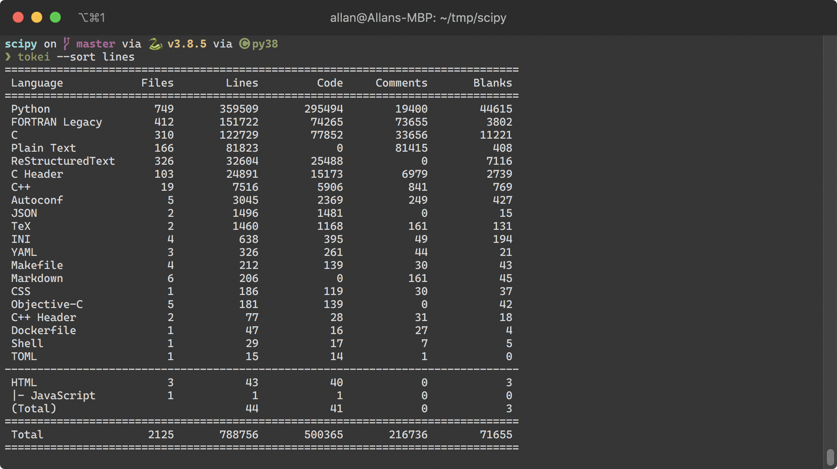Image resolution: width=837 pixels, height=469 pixels.
Task: Click the 'tokei' command word
Action: coord(34,57)
